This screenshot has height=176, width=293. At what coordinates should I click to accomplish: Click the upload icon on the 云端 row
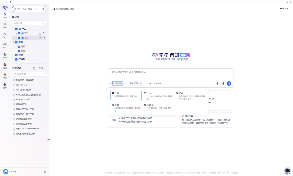tap(40, 38)
